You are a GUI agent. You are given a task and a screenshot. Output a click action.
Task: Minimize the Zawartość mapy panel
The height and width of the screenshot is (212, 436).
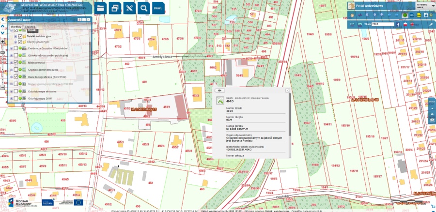(x=84, y=20)
